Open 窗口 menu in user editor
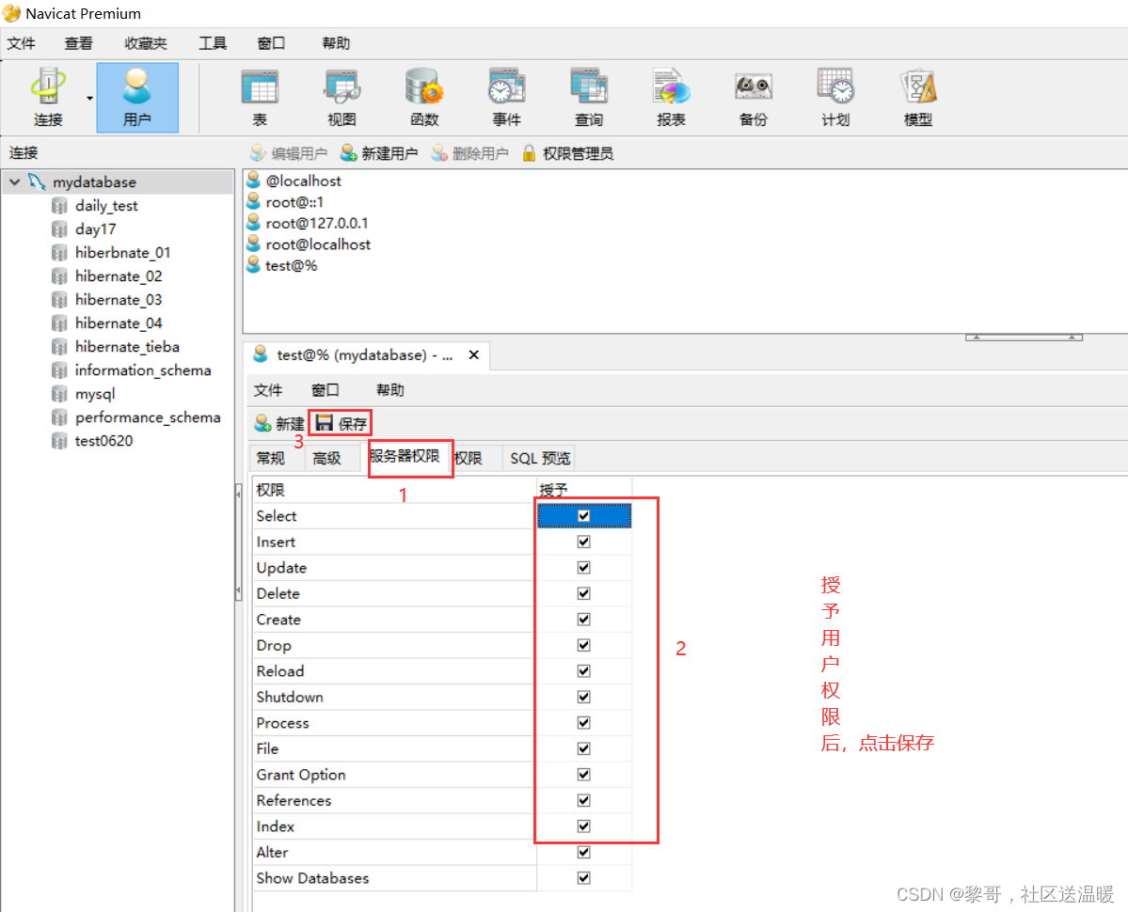The height and width of the screenshot is (912, 1128). click(x=326, y=390)
